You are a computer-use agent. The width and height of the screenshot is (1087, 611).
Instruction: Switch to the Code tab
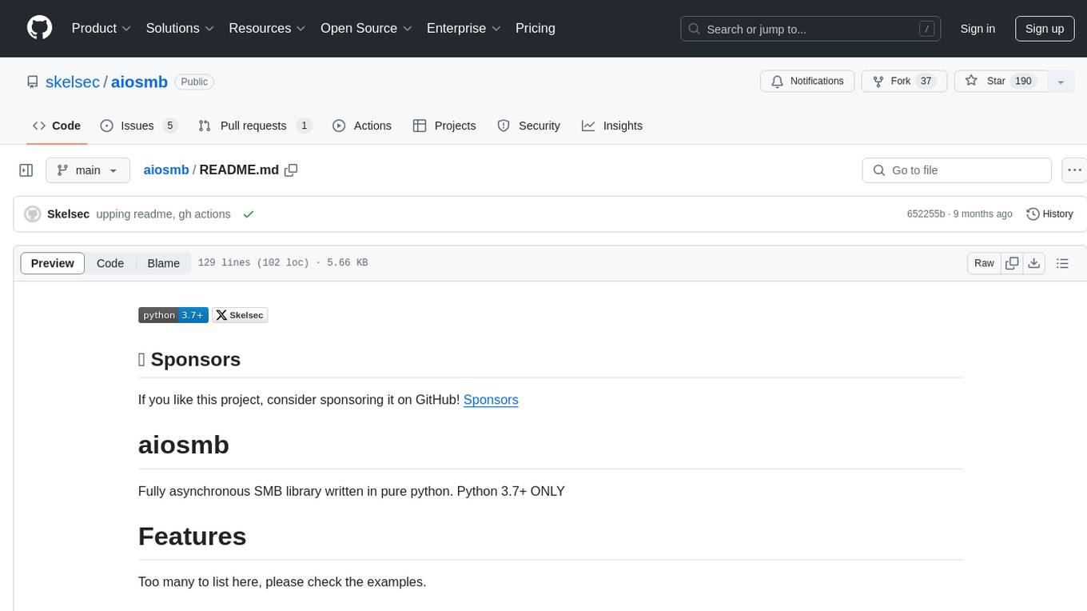click(57, 126)
